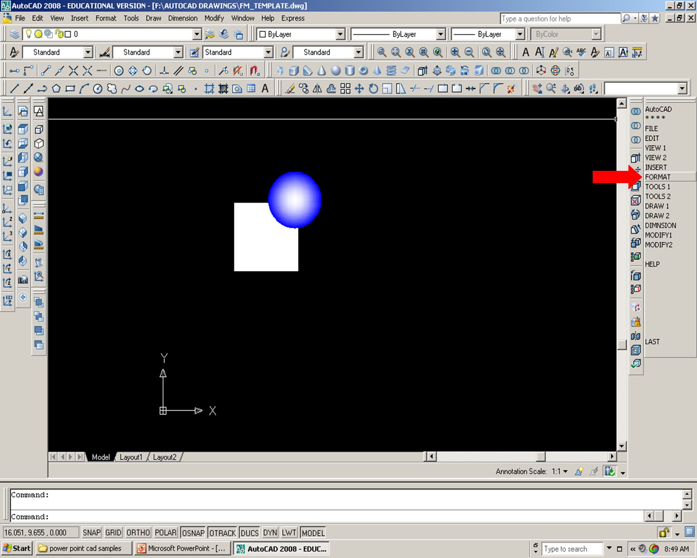Select the Extrude modeling tool
The image size is (697, 558).
point(422,70)
